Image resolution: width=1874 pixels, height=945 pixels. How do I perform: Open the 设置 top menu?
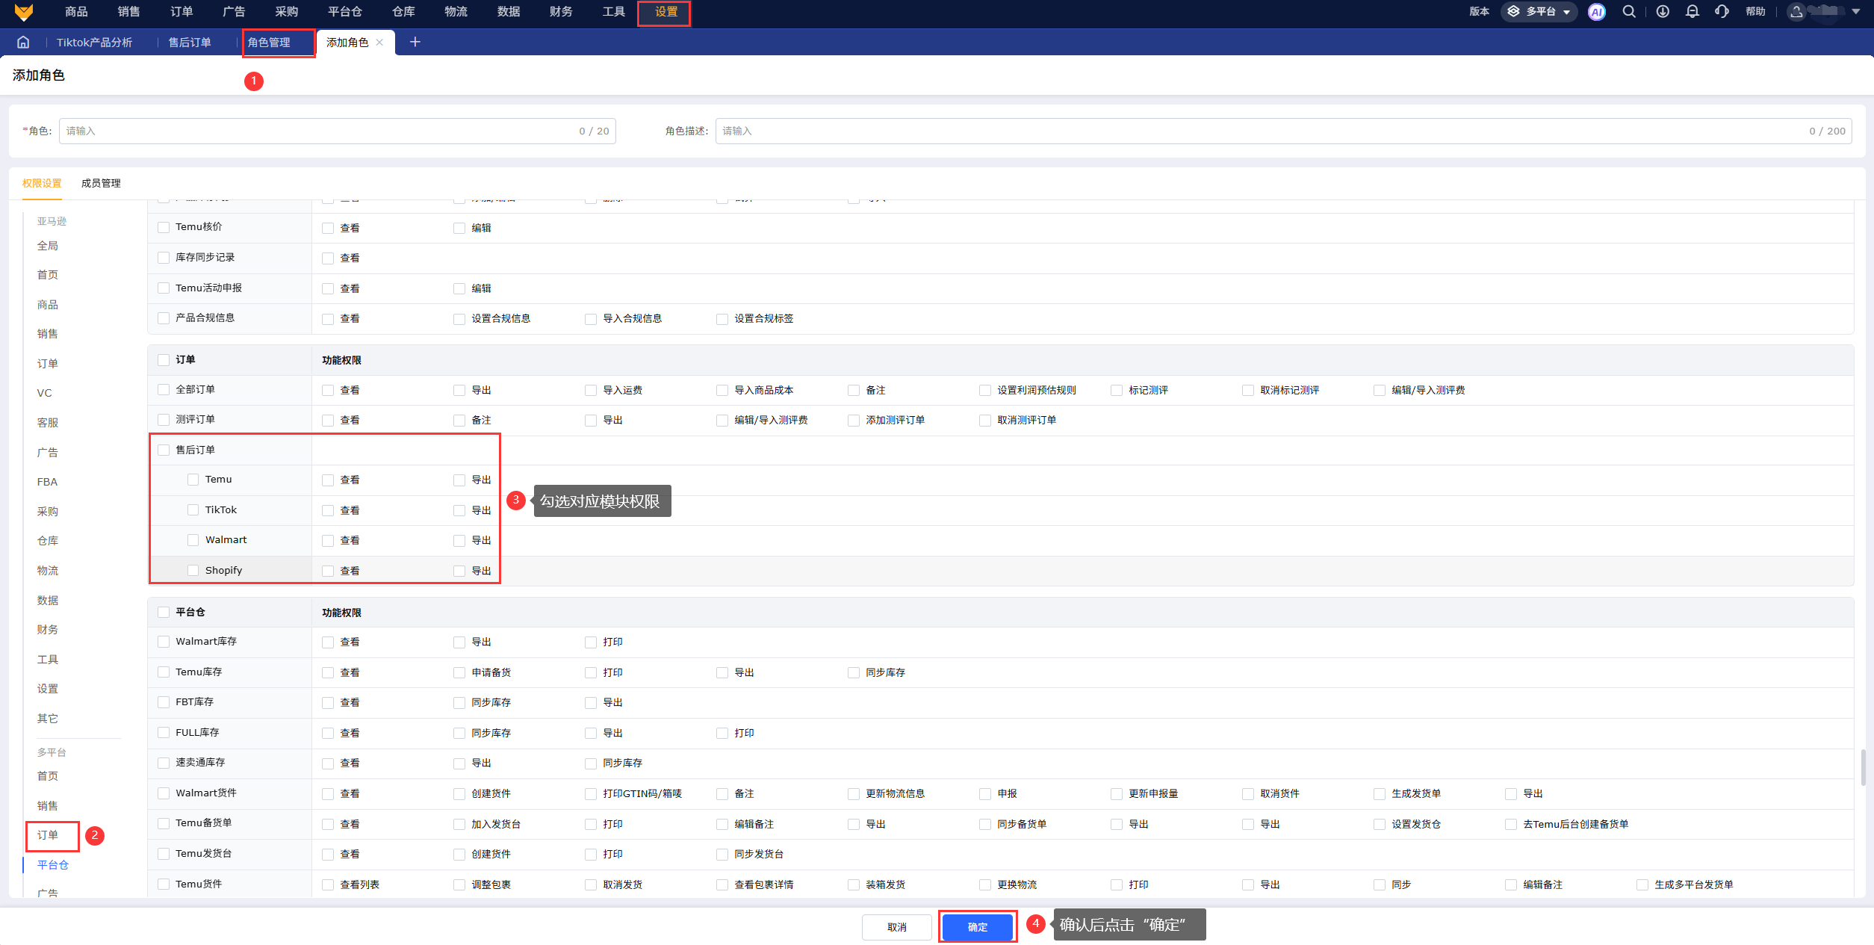click(665, 12)
